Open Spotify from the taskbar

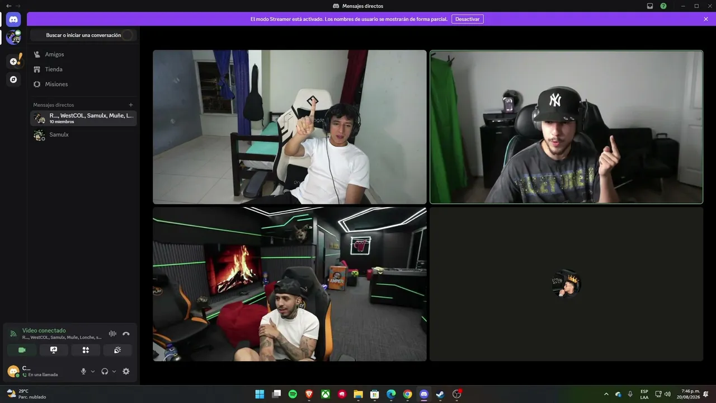(293, 394)
